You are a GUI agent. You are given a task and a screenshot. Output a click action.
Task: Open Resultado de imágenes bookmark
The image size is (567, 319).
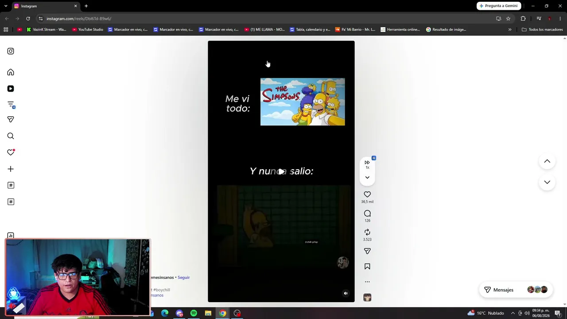tap(446, 30)
